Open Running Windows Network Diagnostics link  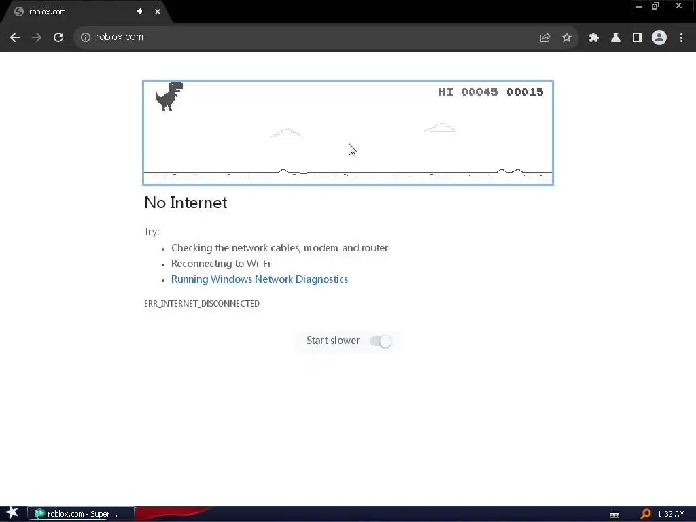[x=260, y=279]
